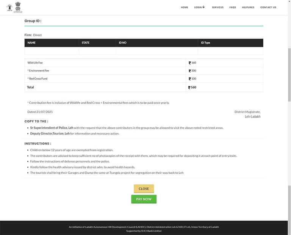The width and height of the screenshot is (291, 235).
Task: Click the first emblem logo in the header
Action: 9,7
